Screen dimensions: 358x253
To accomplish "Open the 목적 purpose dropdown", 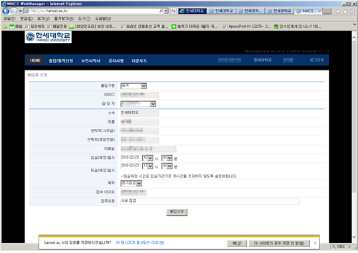I will 132,183.
